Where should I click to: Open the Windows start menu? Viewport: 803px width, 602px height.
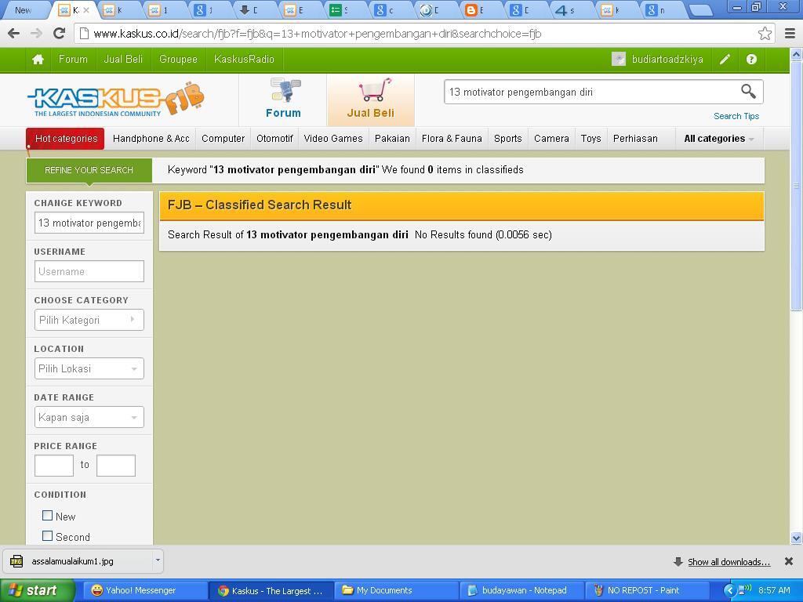(37, 590)
